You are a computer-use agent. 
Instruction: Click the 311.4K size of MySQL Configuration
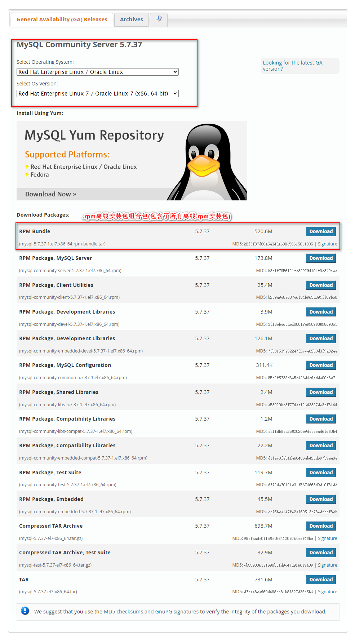pyautogui.click(x=264, y=365)
